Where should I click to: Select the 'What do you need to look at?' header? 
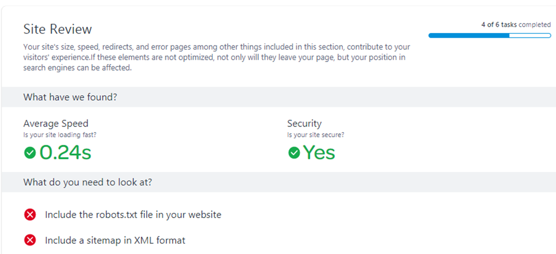point(87,182)
